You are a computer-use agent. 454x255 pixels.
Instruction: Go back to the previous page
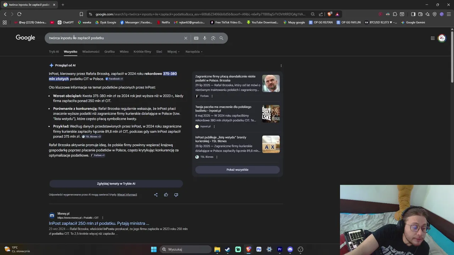point(5,14)
